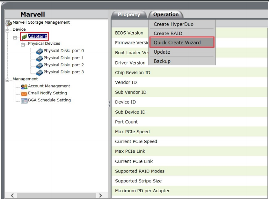
Task: Click the Physical Disk port 3 icon
Action: [39, 72]
